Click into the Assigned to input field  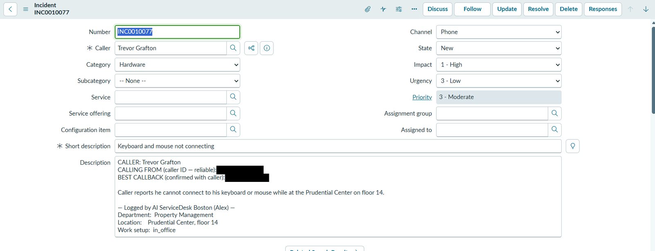(x=492, y=130)
